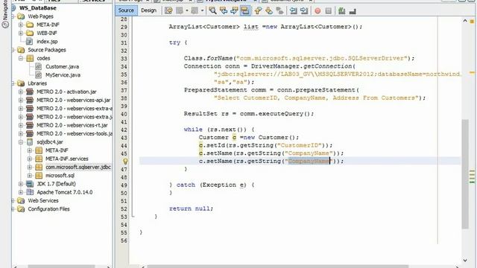477x268 pixels.
Task: Click the Web Pages folder icon
Action: [21, 16]
